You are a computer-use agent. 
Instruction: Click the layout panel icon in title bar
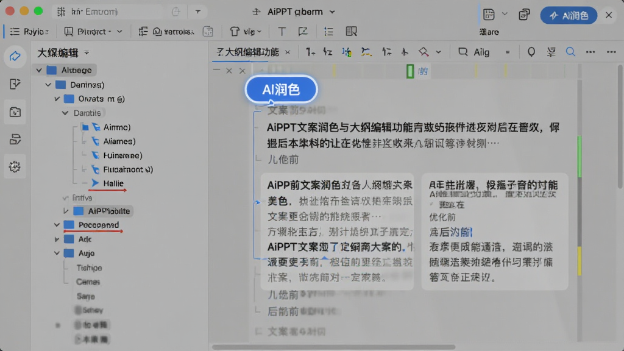click(x=489, y=15)
